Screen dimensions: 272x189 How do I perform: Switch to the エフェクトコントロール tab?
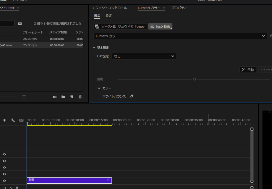pyautogui.click(x=109, y=8)
